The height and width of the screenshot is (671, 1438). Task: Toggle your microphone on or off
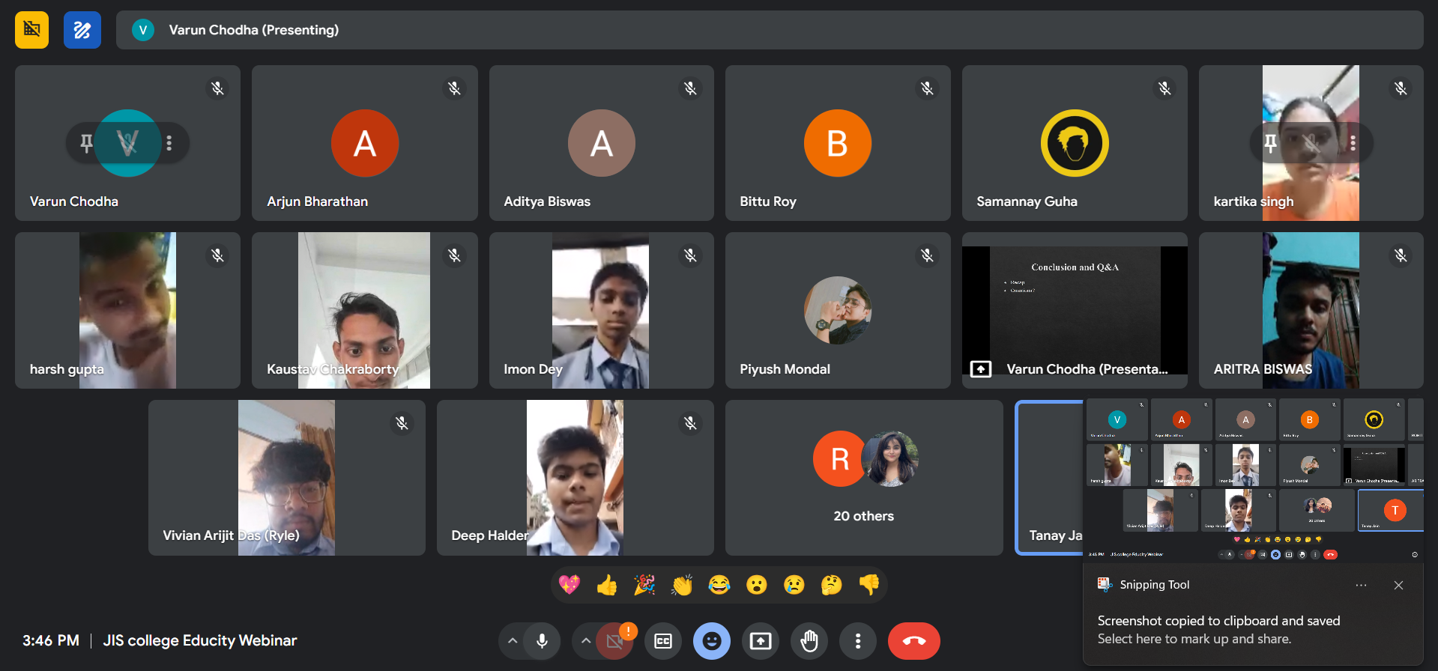coord(542,641)
